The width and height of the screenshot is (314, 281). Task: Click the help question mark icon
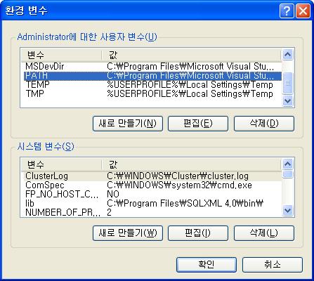[287, 11]
